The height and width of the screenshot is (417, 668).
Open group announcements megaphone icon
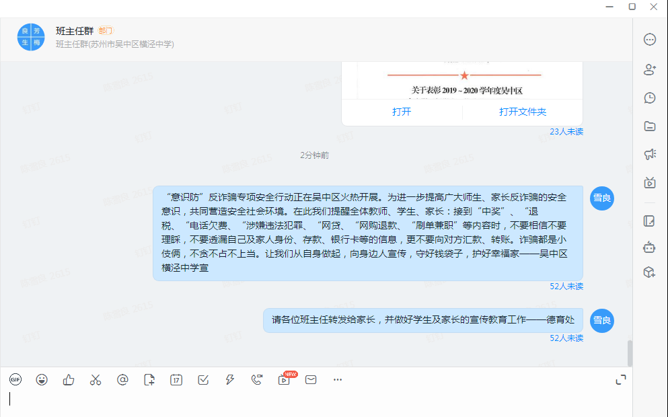coord(650,154)
